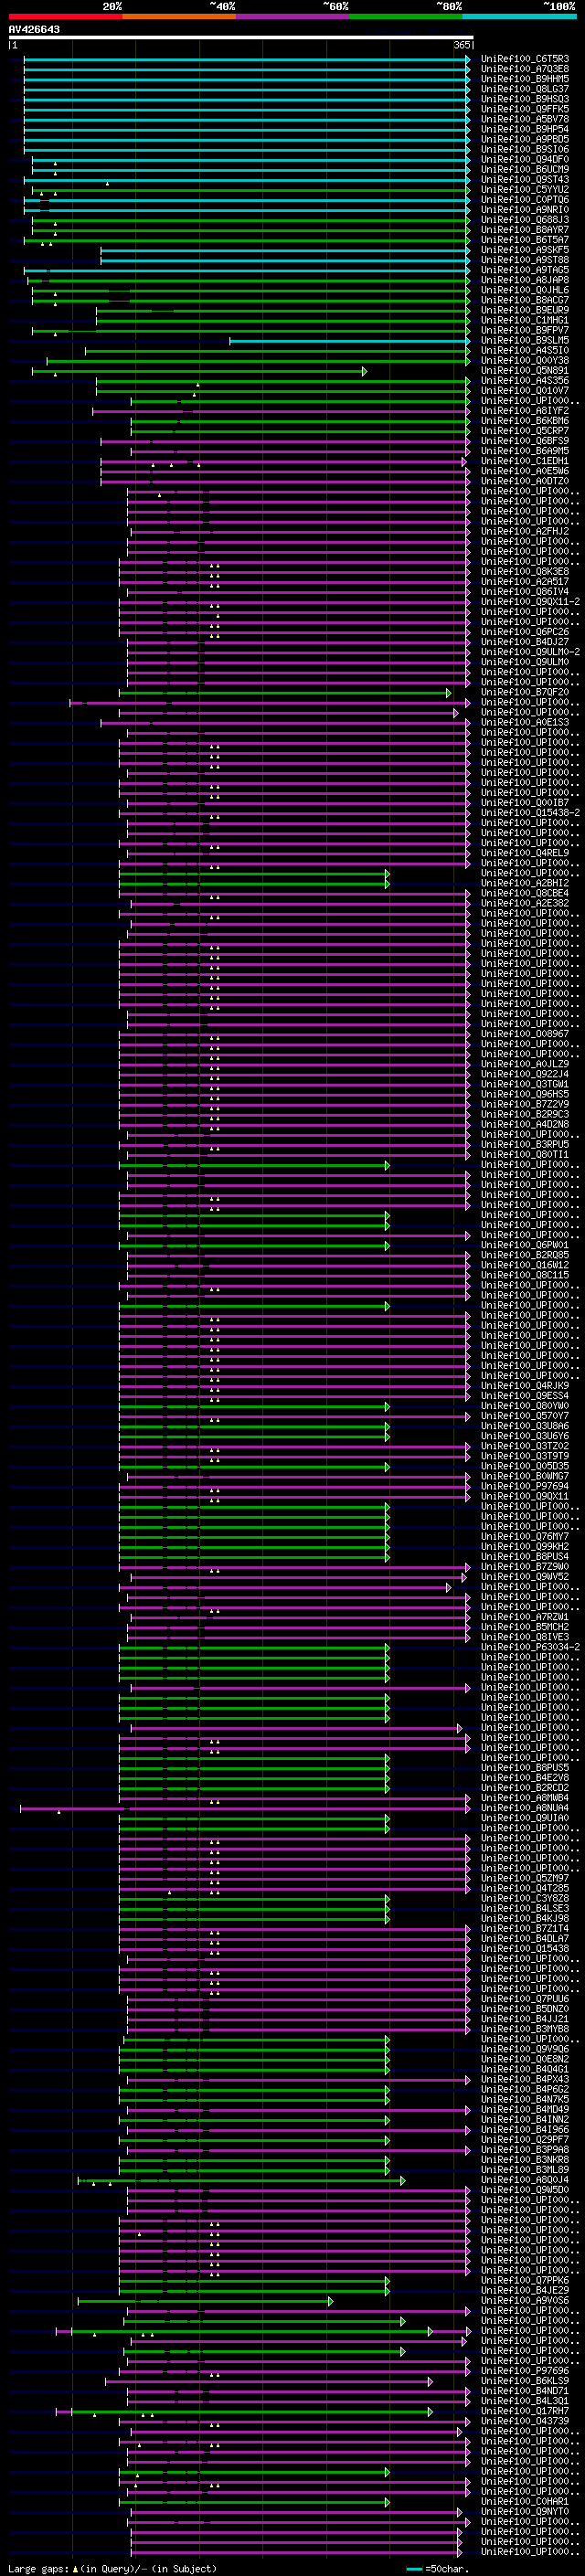The height and width of the screenshot is (2576, 585).
Task: Open hit UniRef100_Q8LG37
Action: click(525, 89)
